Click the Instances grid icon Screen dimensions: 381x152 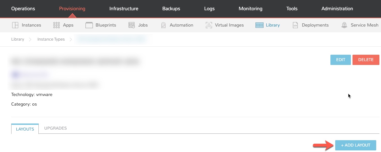[x=15, y=25]
